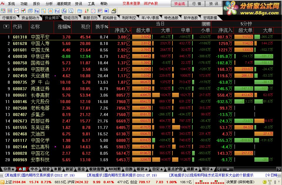Expand the 分类▲ bottom tab menu
282x185 pixels.
[x=9, y=169]
